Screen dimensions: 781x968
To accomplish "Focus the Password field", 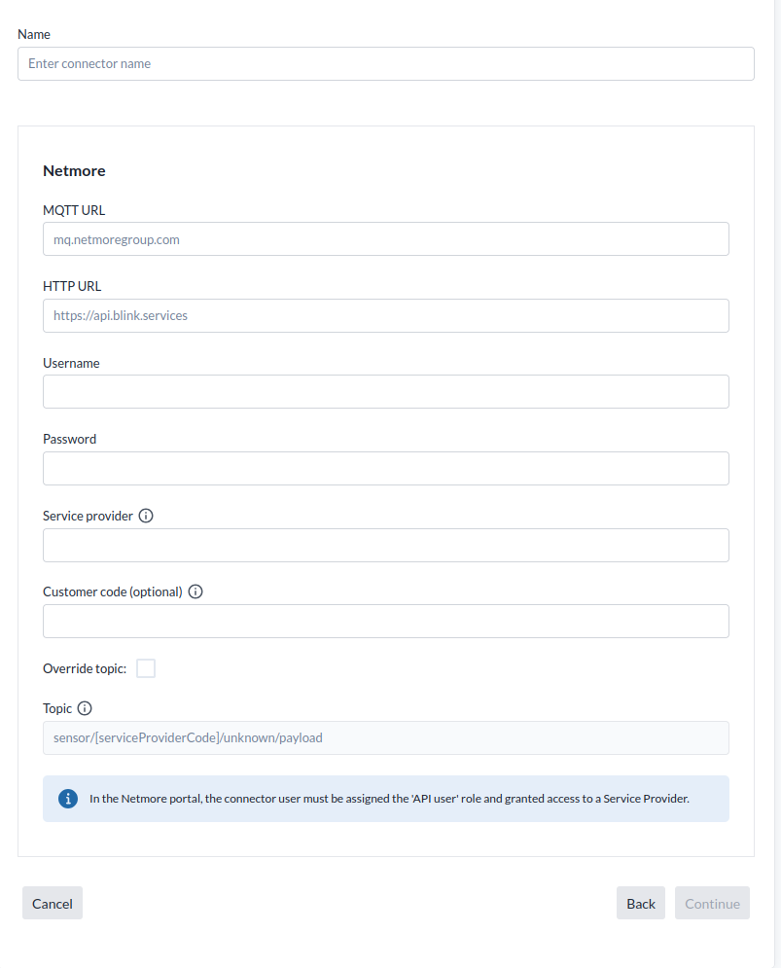I will [x=385, y=468].
